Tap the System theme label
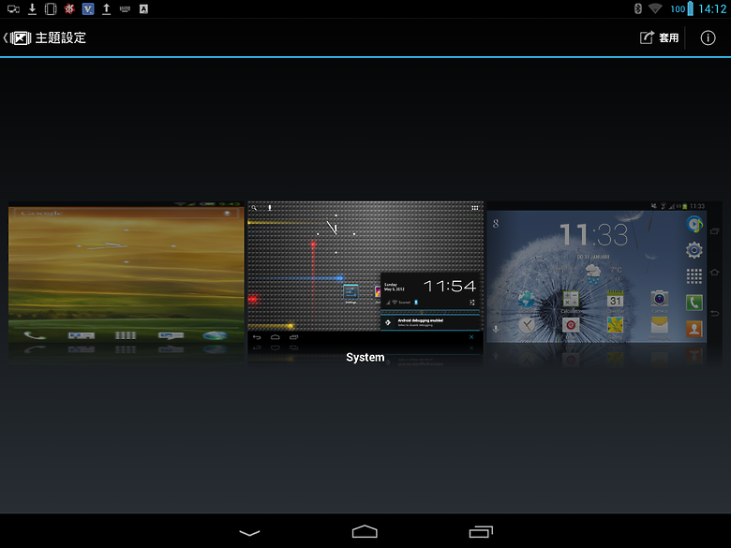 [365, 358]
